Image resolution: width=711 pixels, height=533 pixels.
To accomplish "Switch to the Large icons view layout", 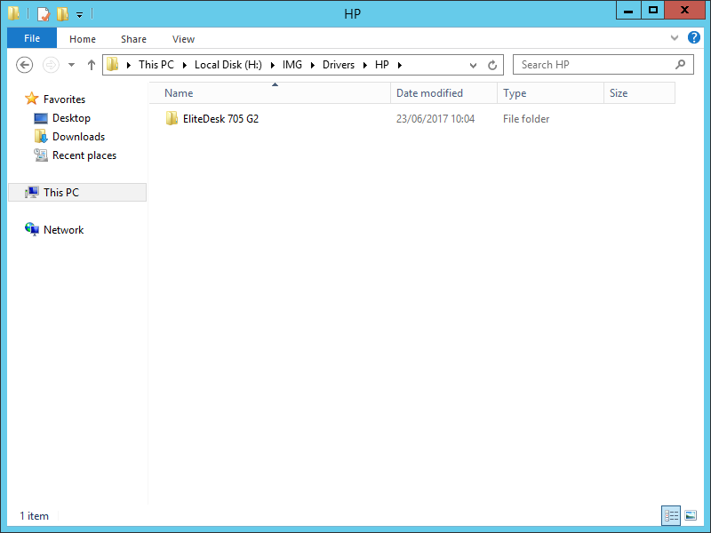I will tap(691, 515).
